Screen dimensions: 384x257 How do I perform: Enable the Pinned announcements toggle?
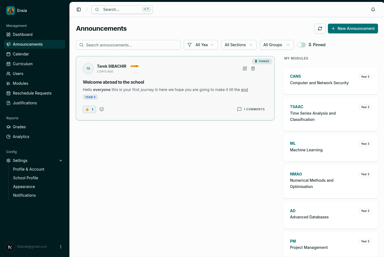point(301,45)
